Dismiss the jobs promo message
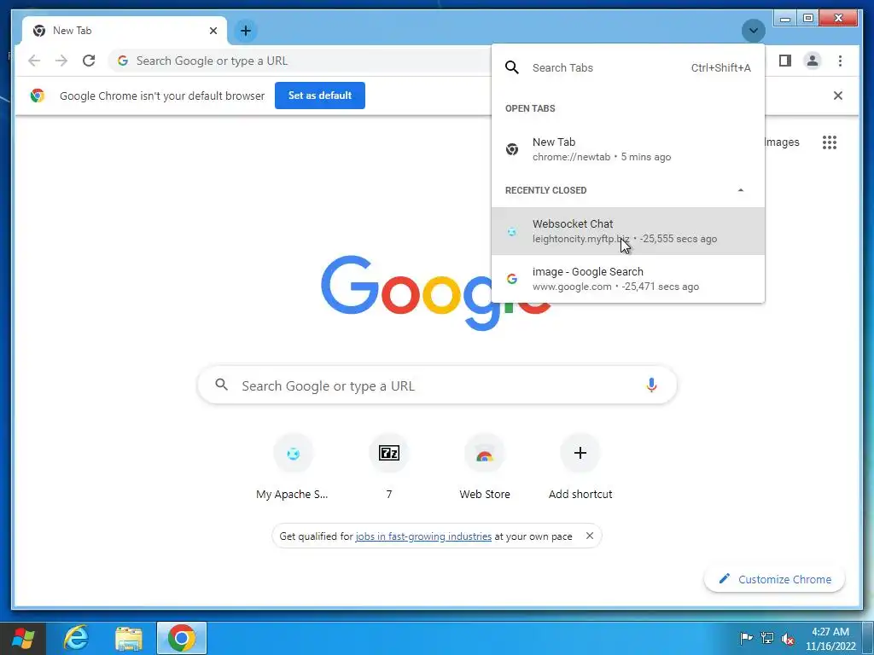This screenshot has height=655, width=874. pos(590,536)
